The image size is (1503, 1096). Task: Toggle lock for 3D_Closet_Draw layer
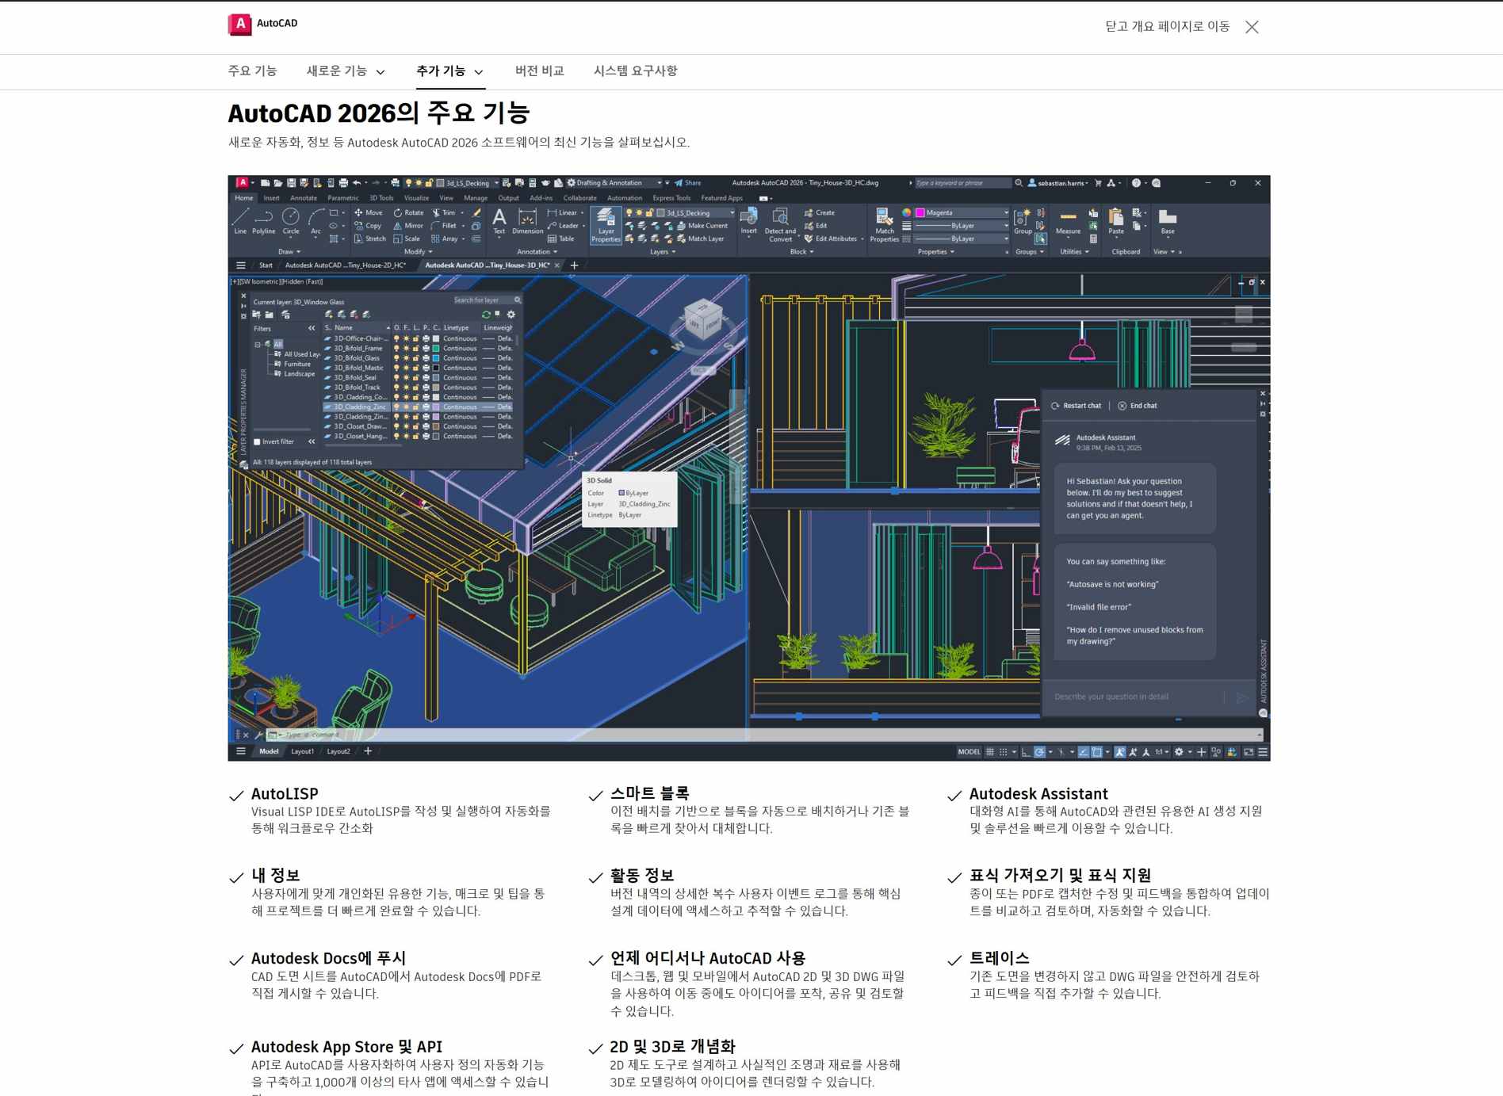click(415, 426)
